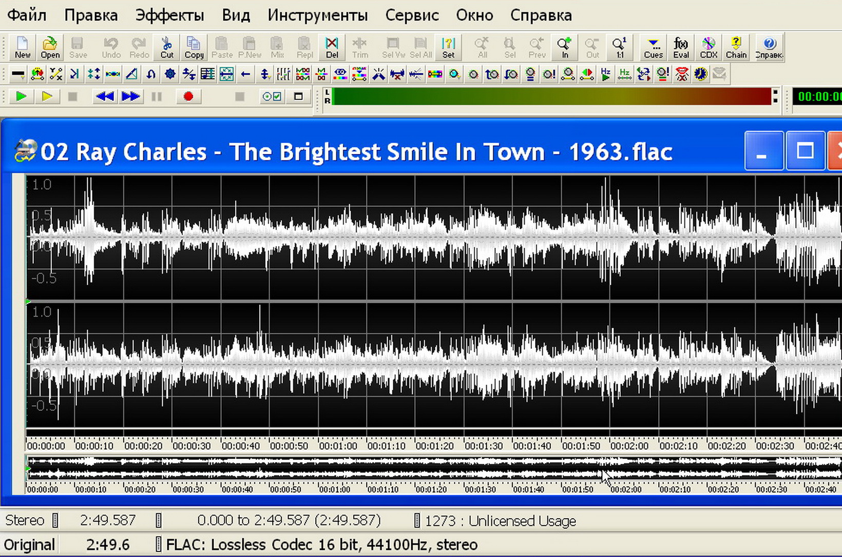Click the Справка help toolbar button
The height and width of the screenshot is (557, 842).
[769, 48]
